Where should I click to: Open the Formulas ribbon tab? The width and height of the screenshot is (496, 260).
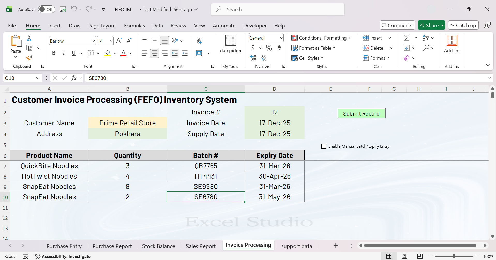tap(134, 26)
